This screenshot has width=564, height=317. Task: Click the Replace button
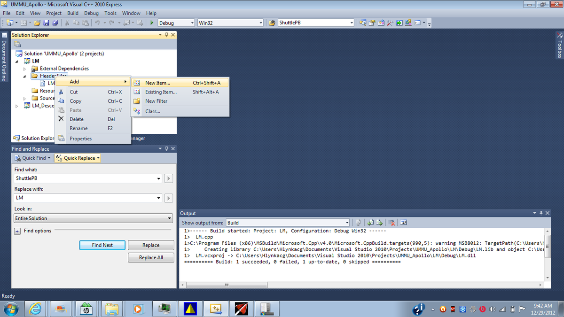click(x=151, y=245)
